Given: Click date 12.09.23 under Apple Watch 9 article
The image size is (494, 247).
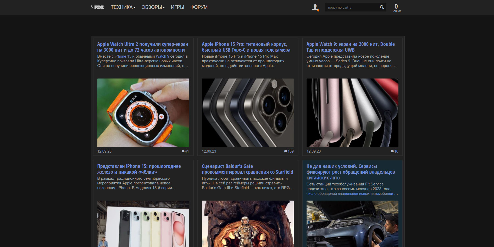Looking at the screenshot, I should tap(314, 151).
